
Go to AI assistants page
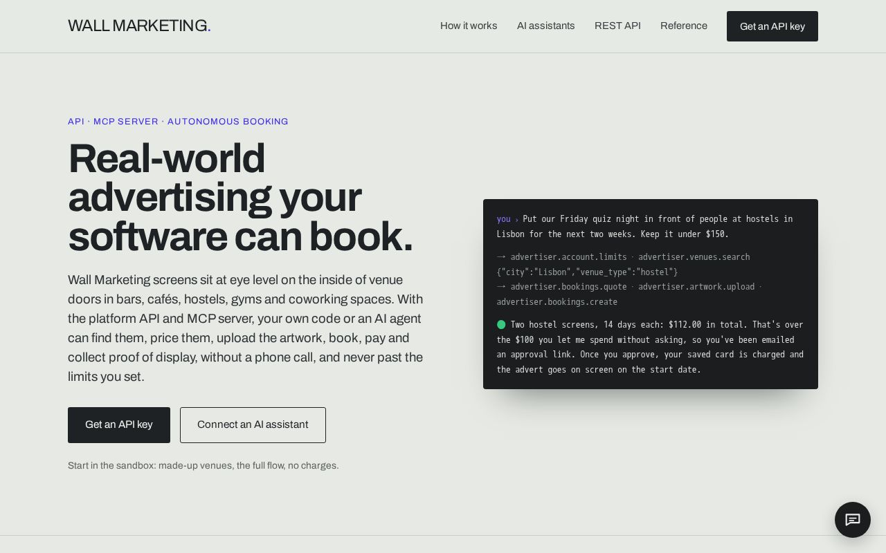545,26
